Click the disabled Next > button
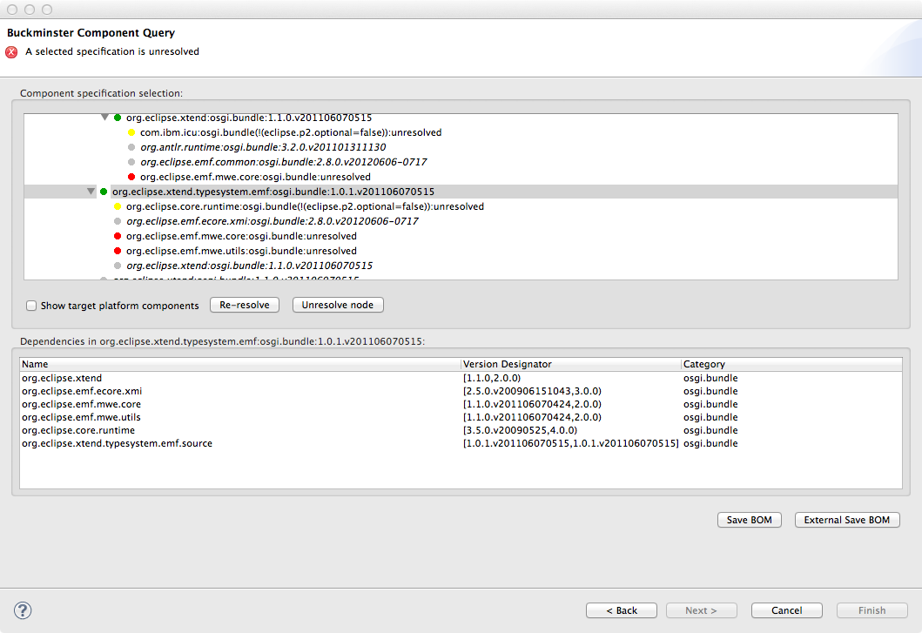This screenshot has width=922, height=633. pyautogui.click(x=702, y=610)
